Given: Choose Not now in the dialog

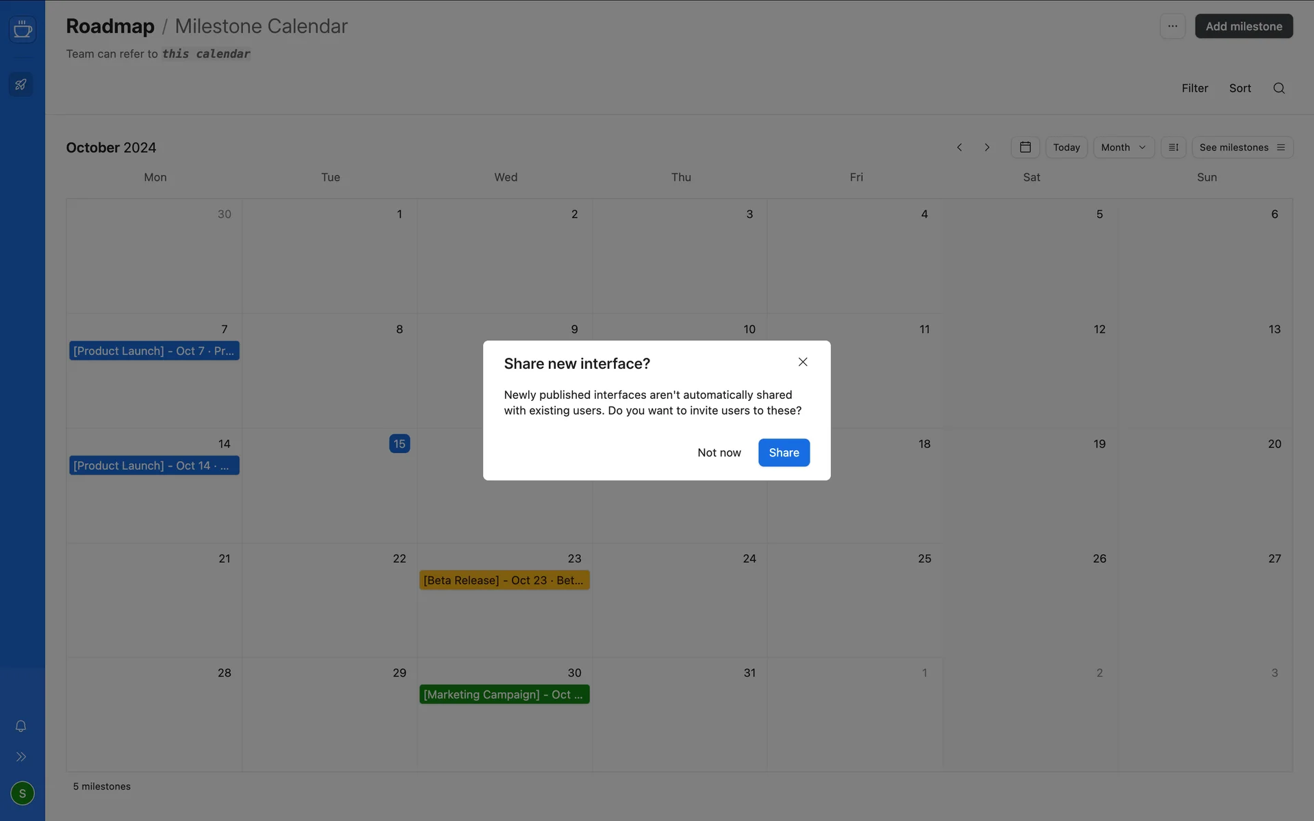Looking at the screenshot, I should click(x=719, y=453).
